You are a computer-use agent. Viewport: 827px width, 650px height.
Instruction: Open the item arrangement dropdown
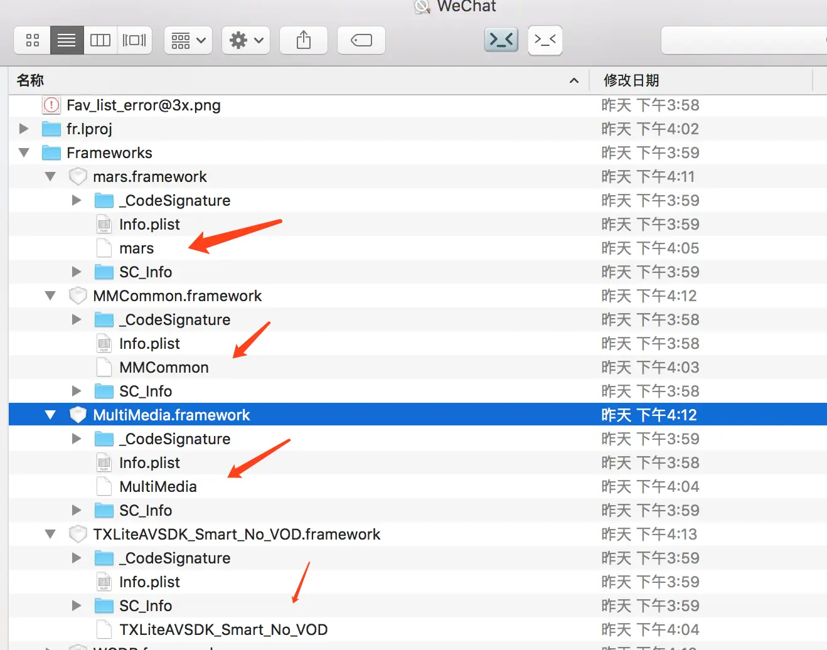[x=188, y=40]
